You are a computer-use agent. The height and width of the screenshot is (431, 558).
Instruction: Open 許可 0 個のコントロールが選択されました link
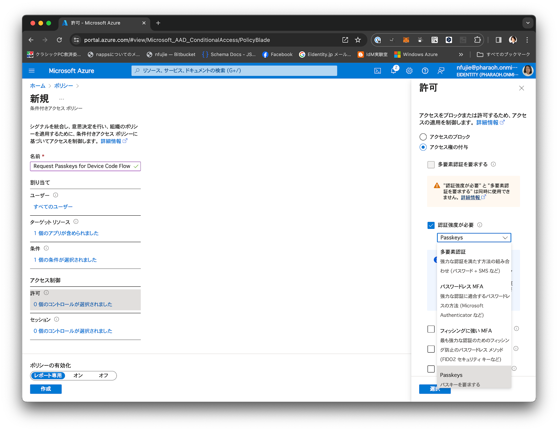[x=73, y=304]
